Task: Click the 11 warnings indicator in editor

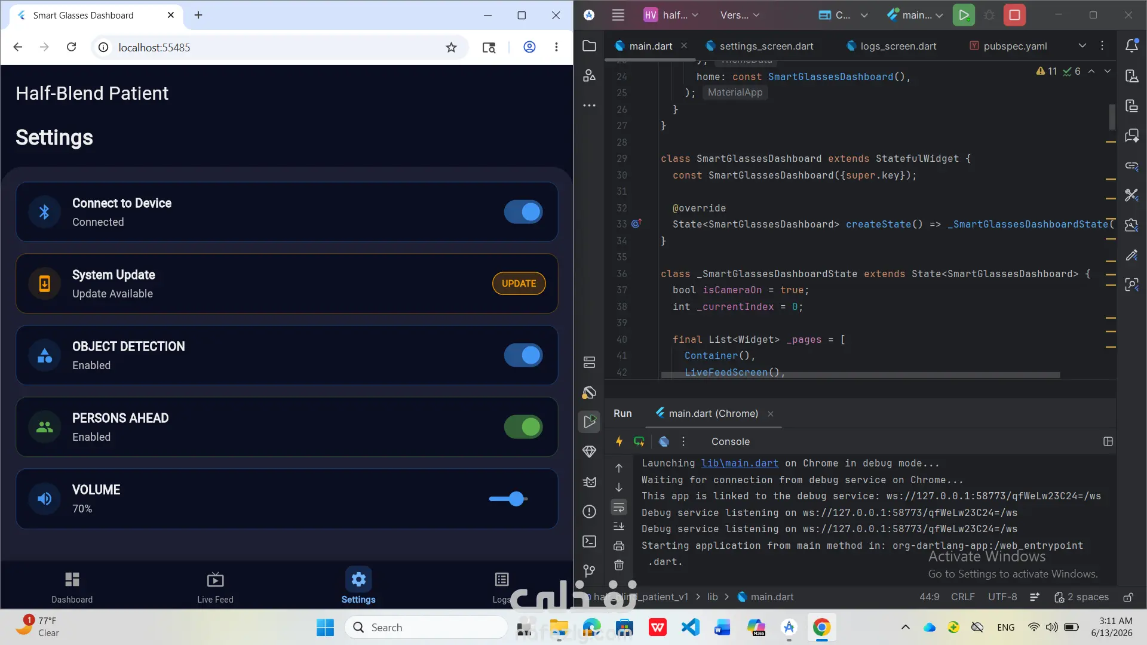Action: (1047, 71)
